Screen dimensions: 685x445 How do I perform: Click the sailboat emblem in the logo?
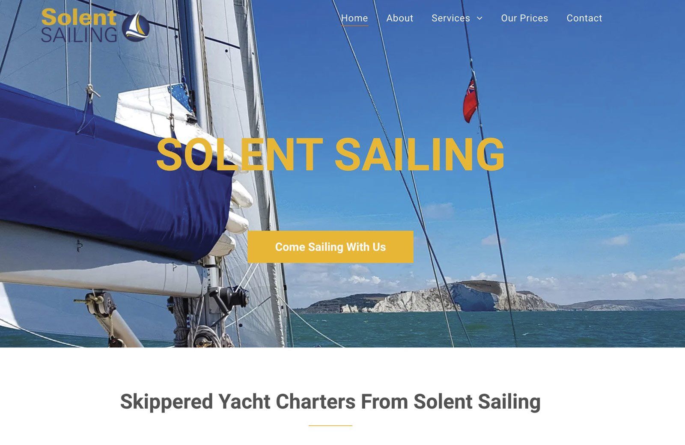click(x=136, y=27)
